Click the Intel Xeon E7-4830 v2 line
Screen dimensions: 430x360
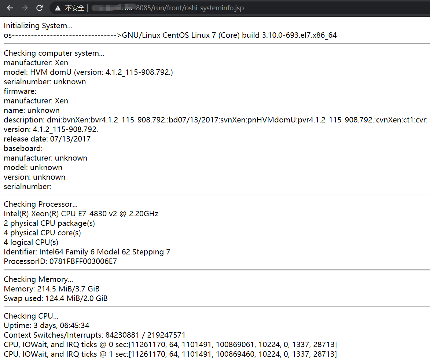[81, 214]
